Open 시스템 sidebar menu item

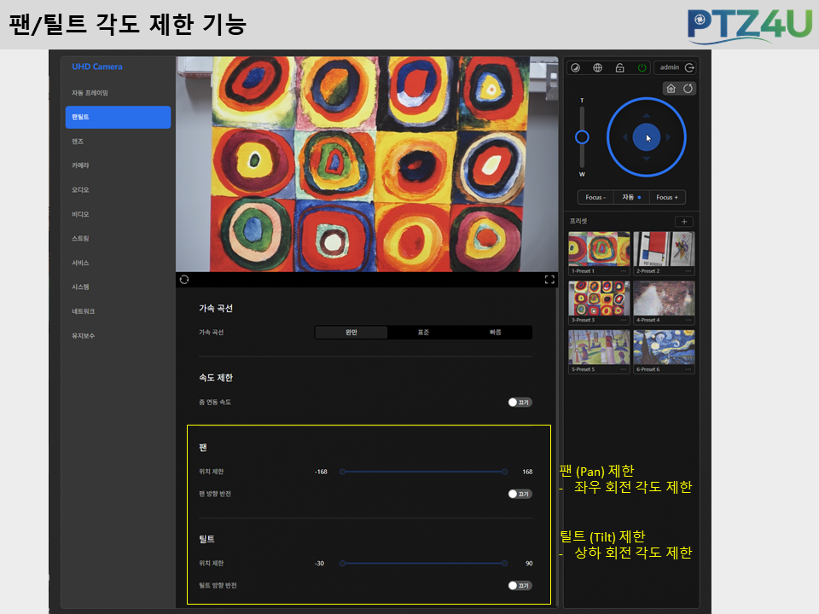coord(118,287)
